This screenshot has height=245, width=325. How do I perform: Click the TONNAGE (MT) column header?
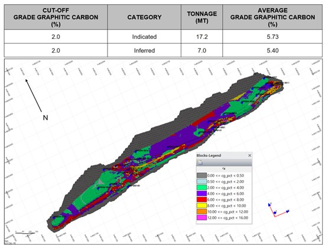[x=202, y=17]
